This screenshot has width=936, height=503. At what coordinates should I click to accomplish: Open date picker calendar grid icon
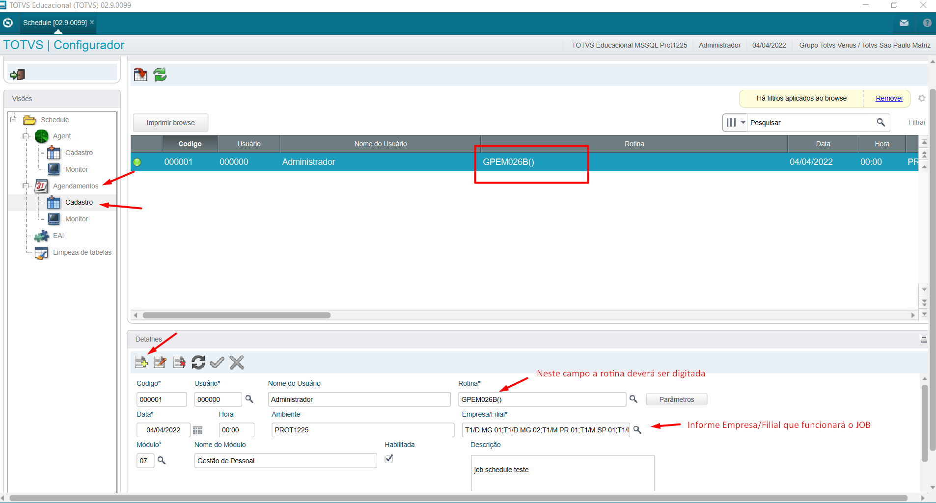tap(197, 430)
